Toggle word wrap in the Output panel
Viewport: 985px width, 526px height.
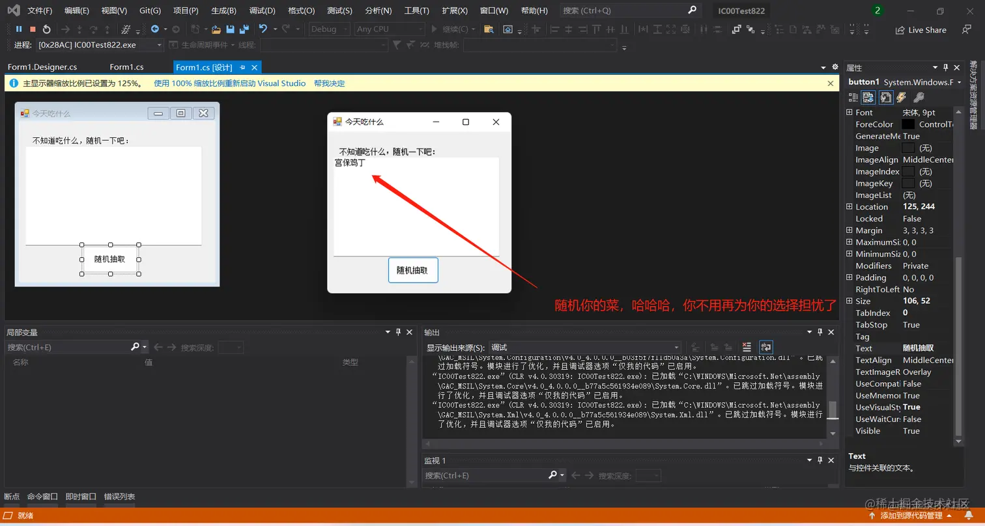pos(766,348)
